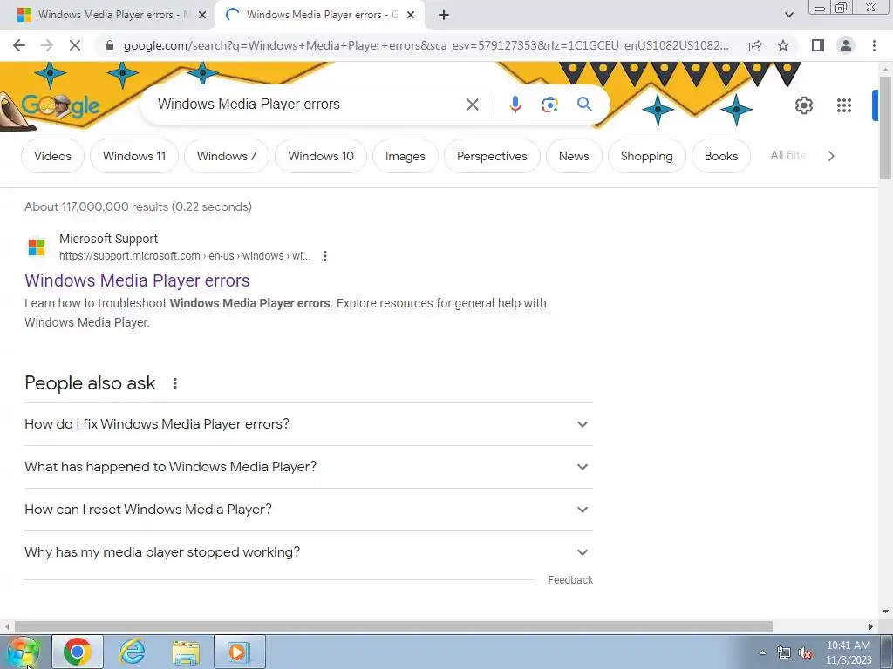Screen dimensions: 893x669
Task: Stop loading the page
Action: (75, 45)
